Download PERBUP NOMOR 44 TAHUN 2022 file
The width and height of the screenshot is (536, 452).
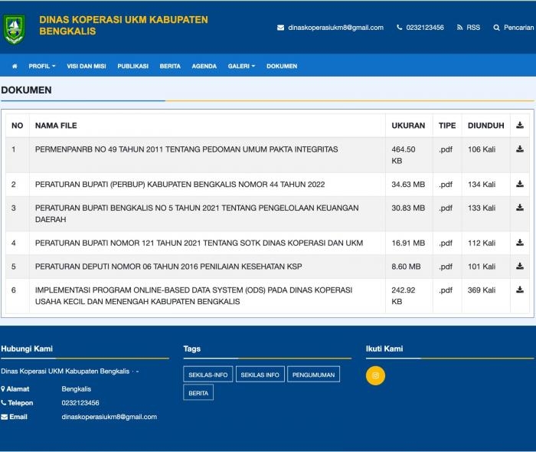tap(520, 184)
